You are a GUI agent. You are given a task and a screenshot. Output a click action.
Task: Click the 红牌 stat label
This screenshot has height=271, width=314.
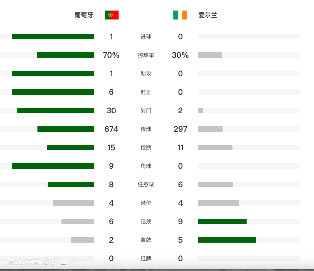click(146, 259)
